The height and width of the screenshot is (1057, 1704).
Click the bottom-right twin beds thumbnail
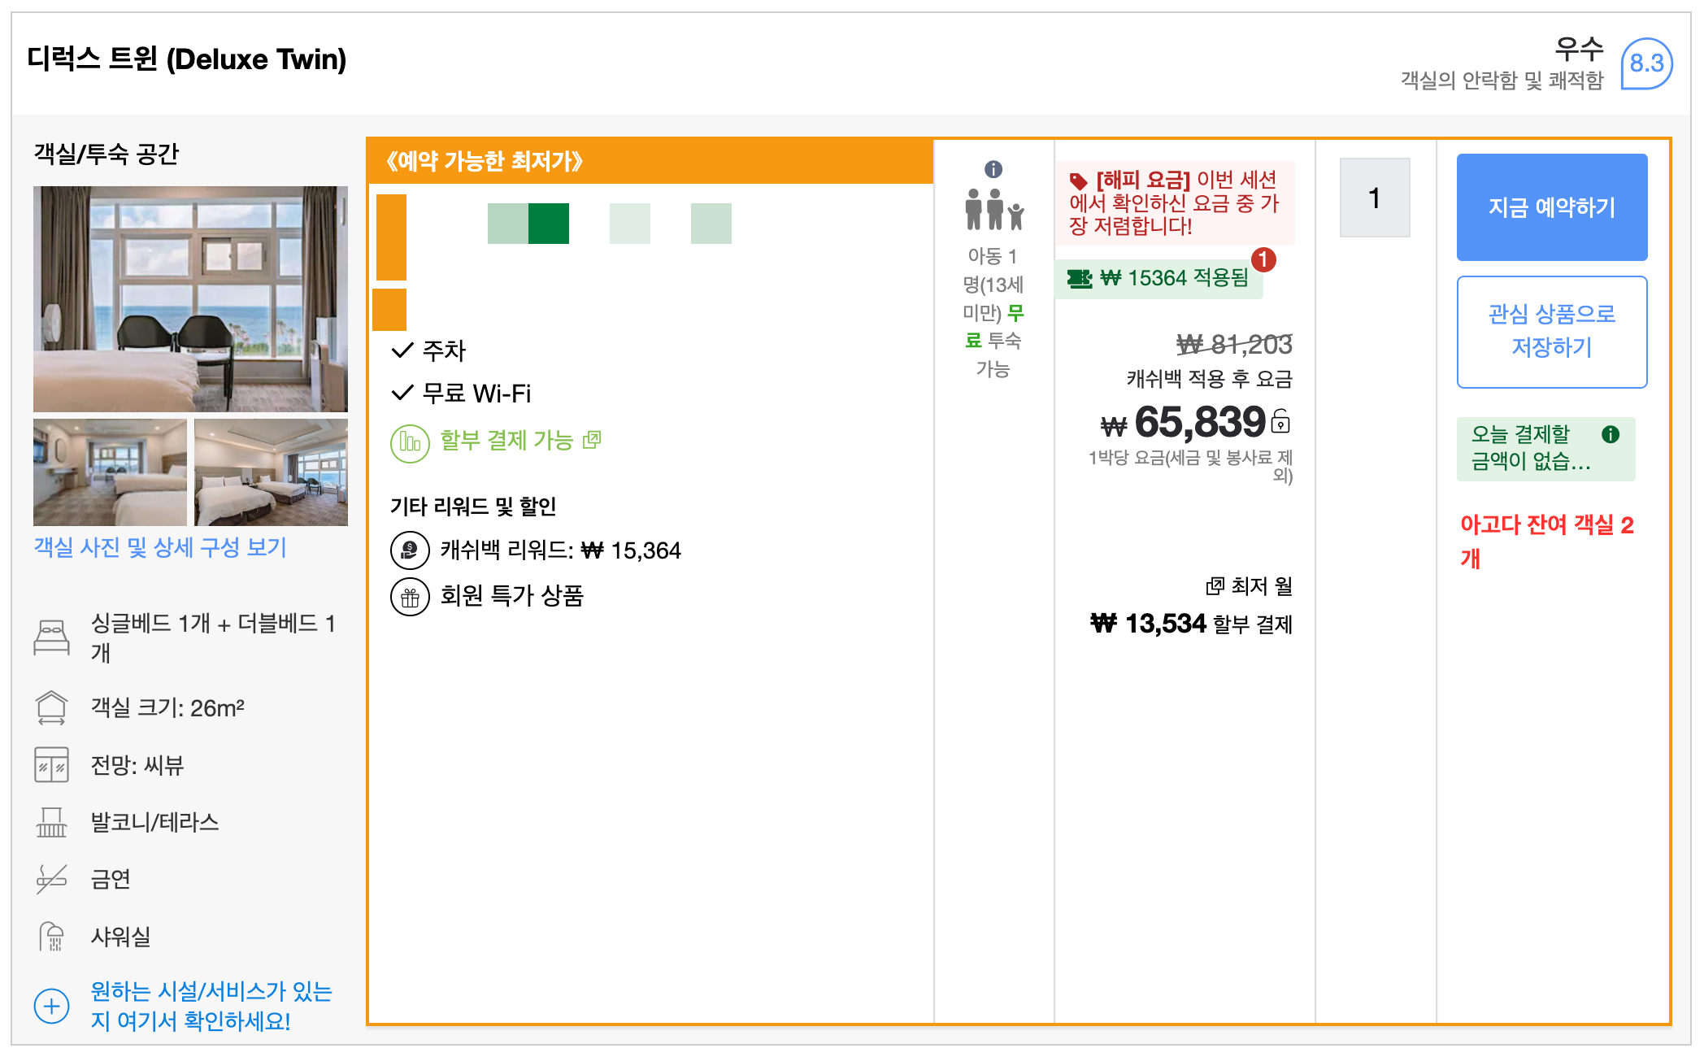click(x=271, y=472)
